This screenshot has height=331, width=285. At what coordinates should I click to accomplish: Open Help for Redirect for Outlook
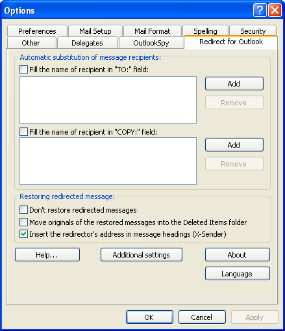coord(47,255)
